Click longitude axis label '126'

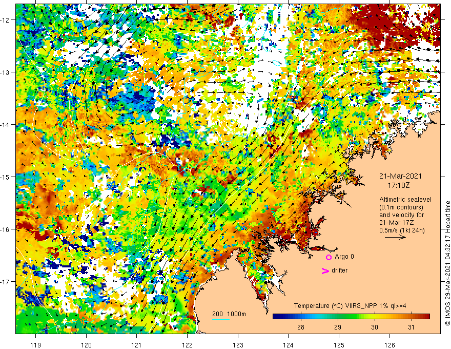coord(389,345)
